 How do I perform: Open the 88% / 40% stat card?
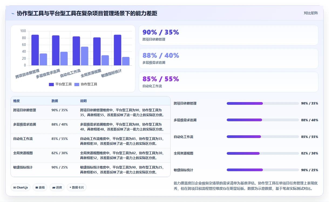229,58
